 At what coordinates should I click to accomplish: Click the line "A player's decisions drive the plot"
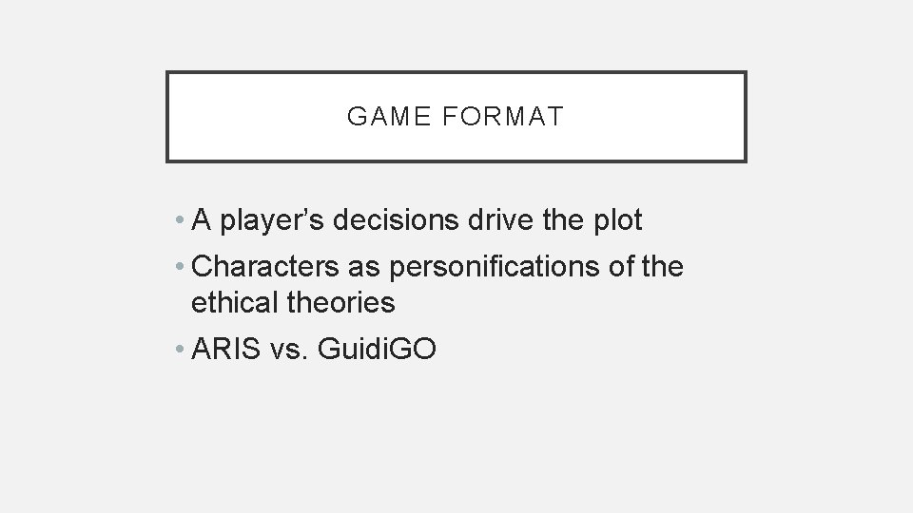tap(417, 220)
